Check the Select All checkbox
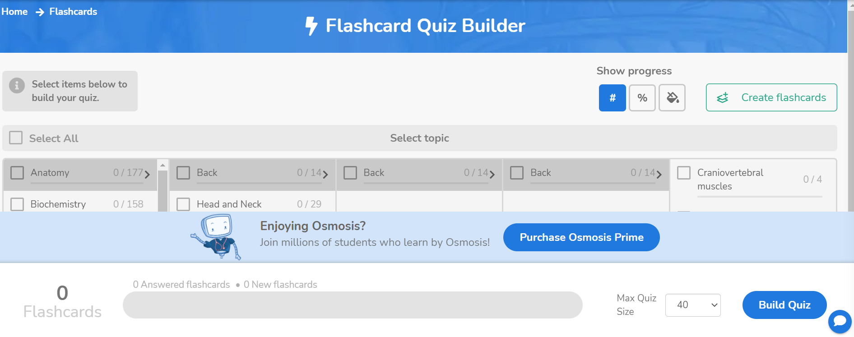The height and width of the screenshot is (337, 854). (16, 138)
